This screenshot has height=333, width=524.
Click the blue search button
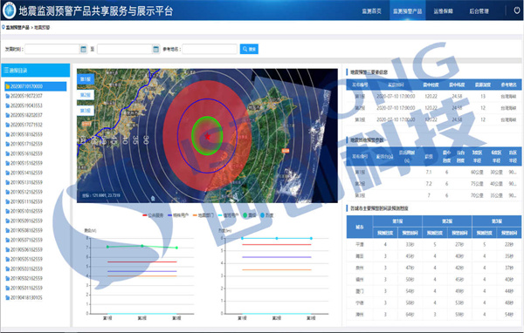coord(249,49)
